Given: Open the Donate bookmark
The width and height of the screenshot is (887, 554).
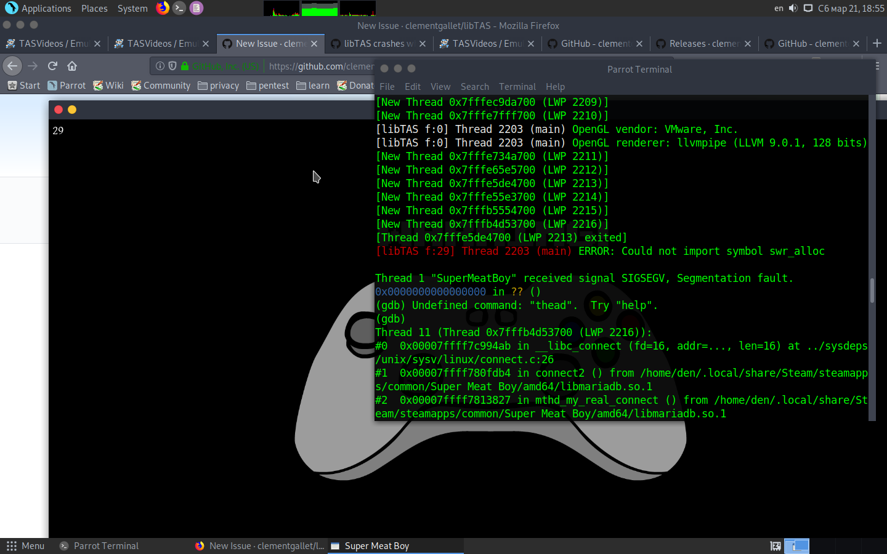Looking at the screenshot, I should (x=355, y=86).
